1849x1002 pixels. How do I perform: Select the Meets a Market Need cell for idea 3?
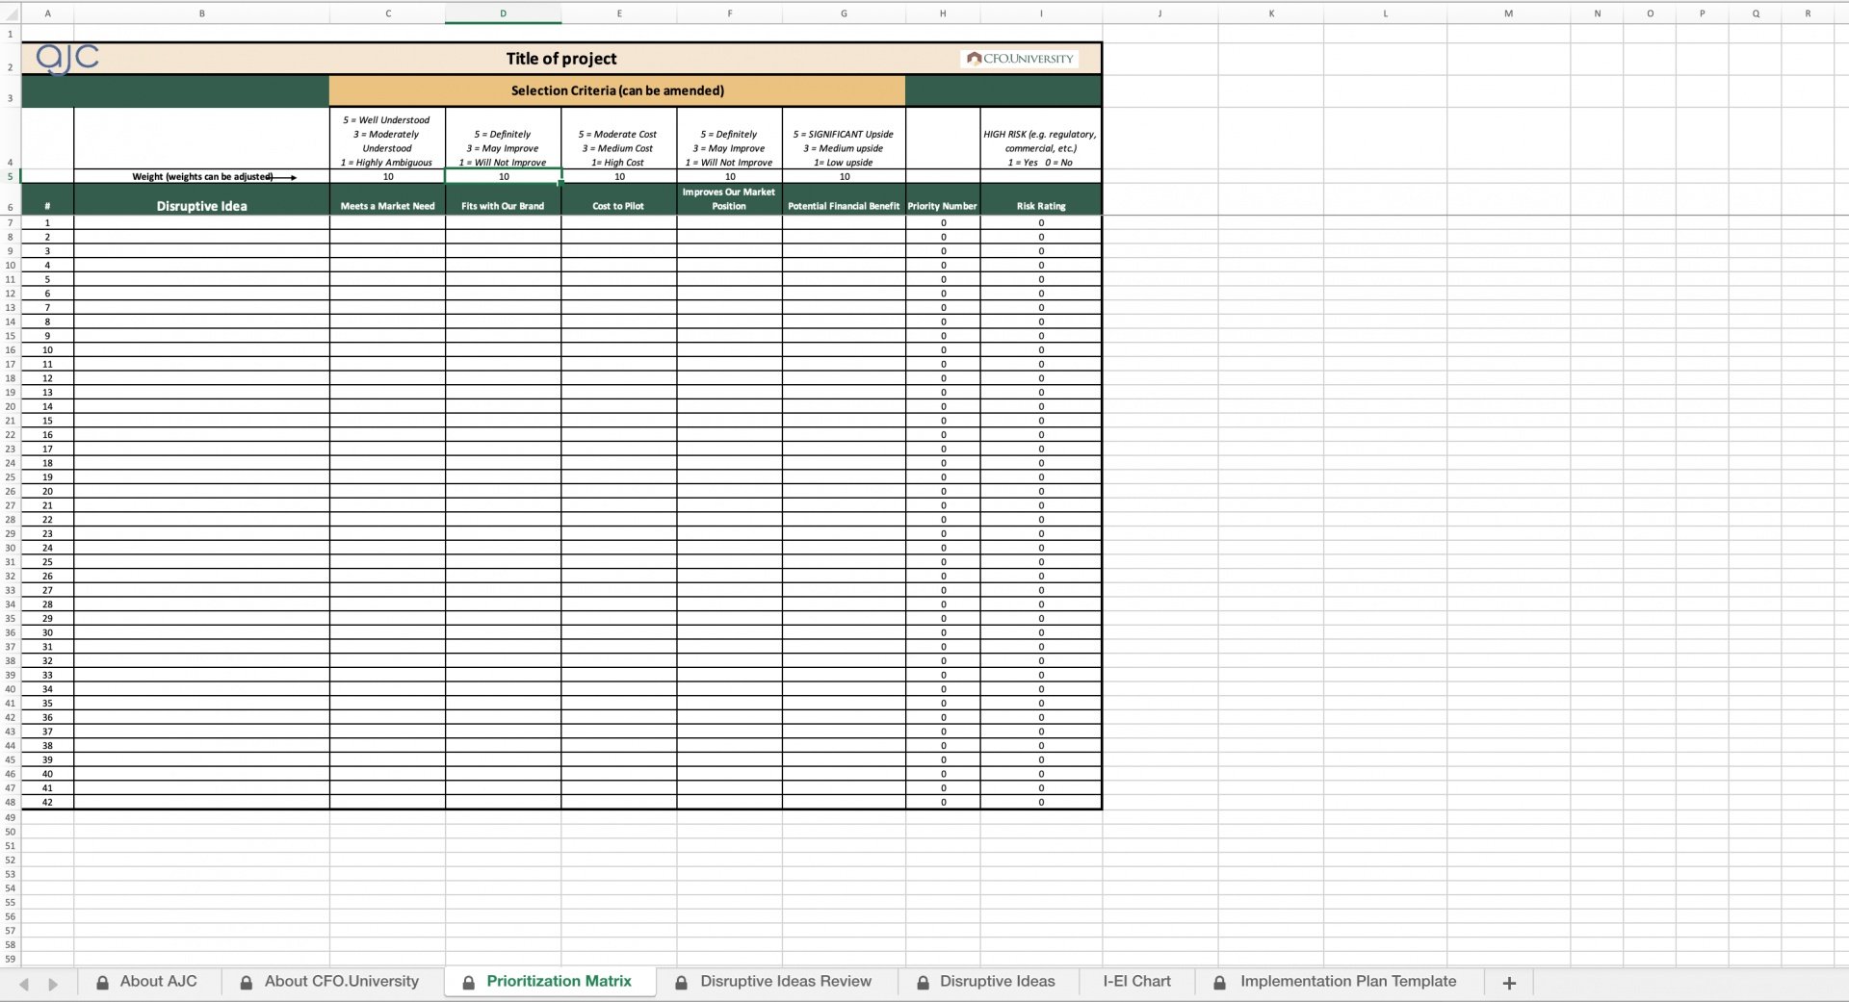(388, 250)
